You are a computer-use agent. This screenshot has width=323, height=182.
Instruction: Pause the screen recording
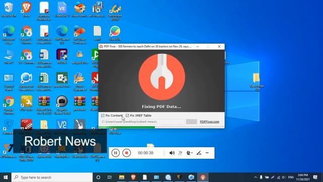point(116,153)
